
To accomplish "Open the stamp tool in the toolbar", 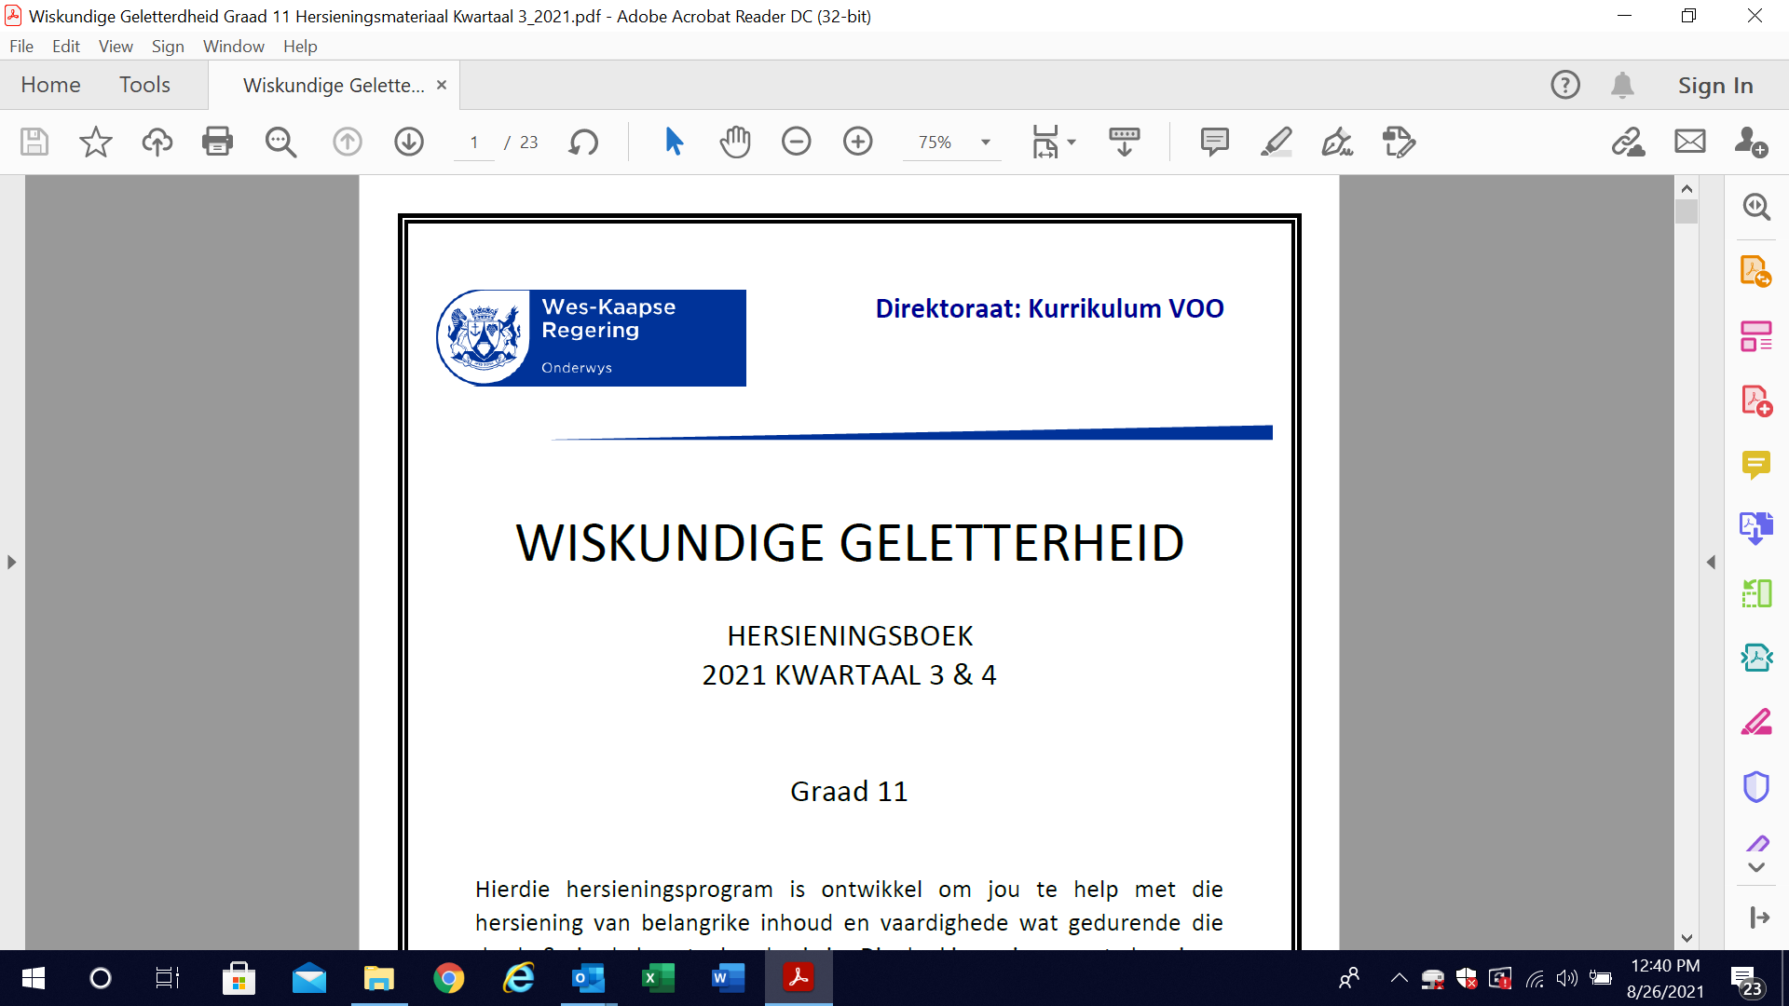I will [1399, 142].
